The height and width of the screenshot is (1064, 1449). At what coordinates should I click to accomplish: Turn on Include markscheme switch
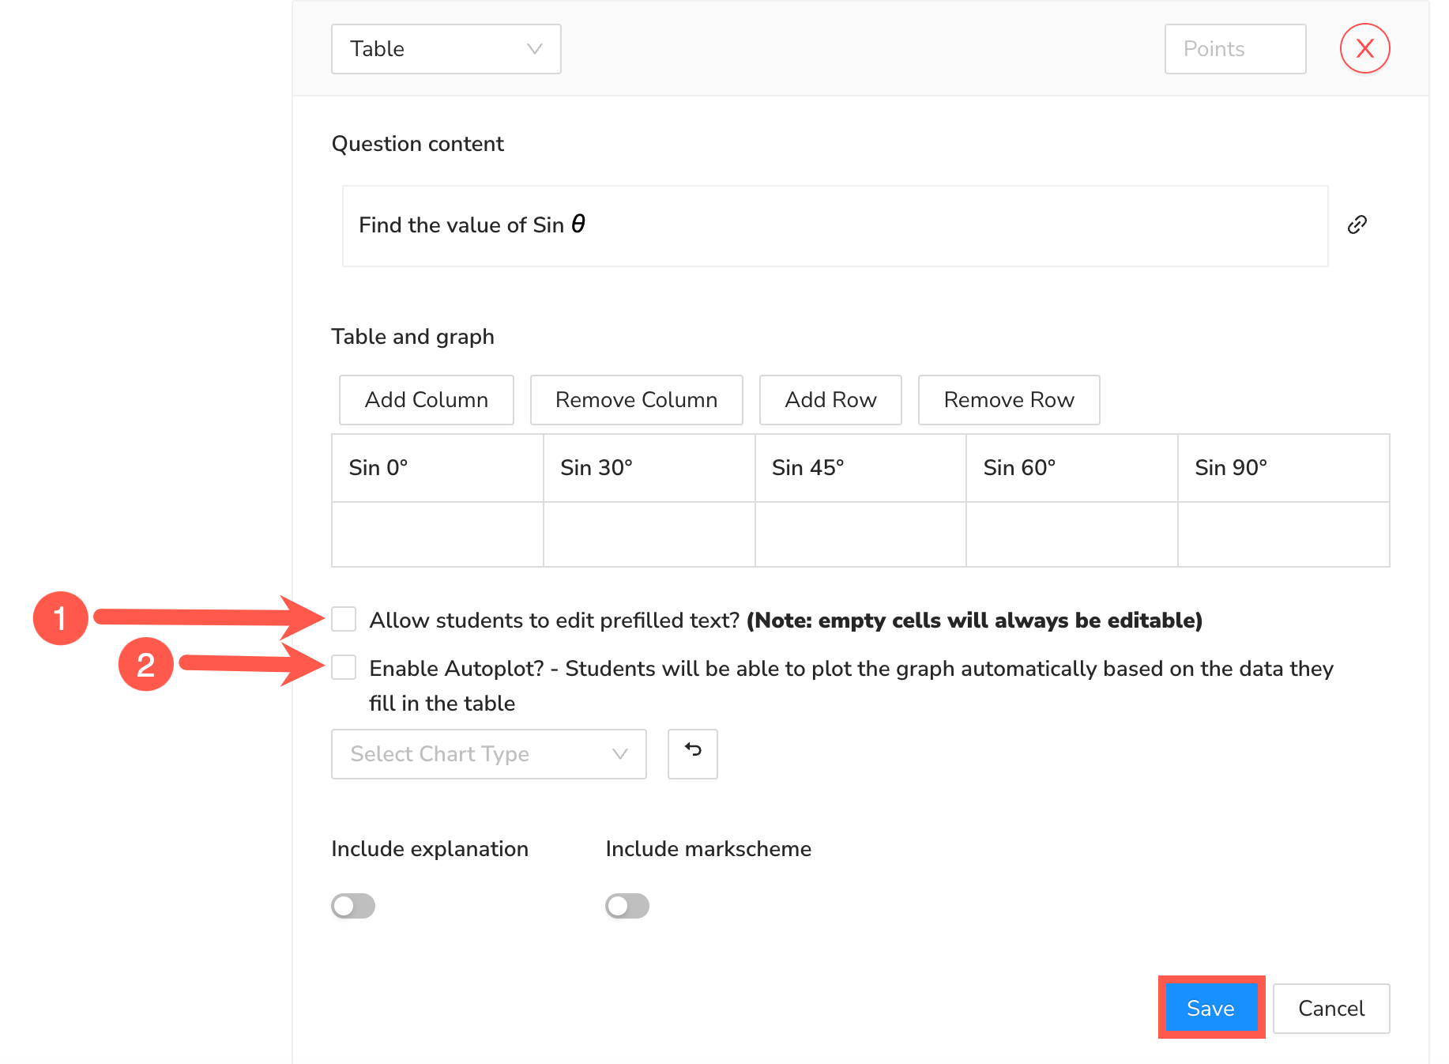(x=627, y=906)
